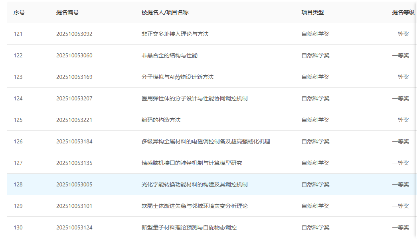
Task: Open project 非正交多址接入理论与方法
Action: click(175, 34)
